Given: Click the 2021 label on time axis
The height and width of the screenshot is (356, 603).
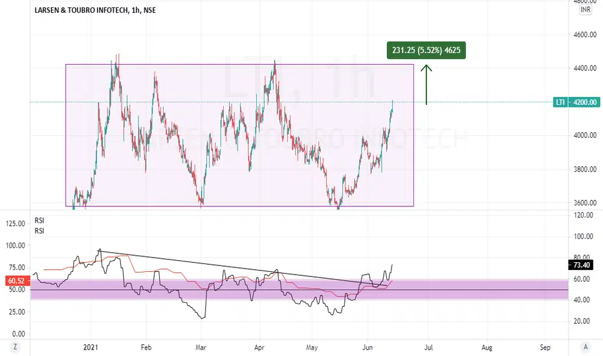Looking at the screenshot, I should click(x=91, y=347).
